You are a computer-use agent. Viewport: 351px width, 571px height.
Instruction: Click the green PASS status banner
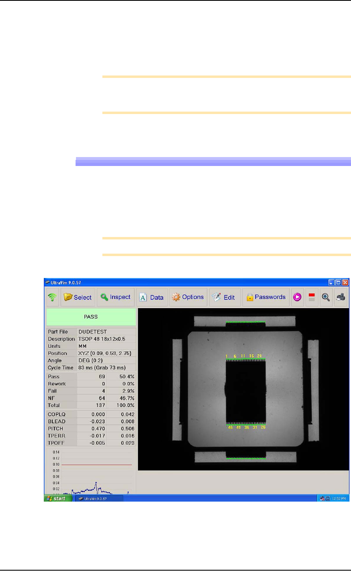[91, 317]
